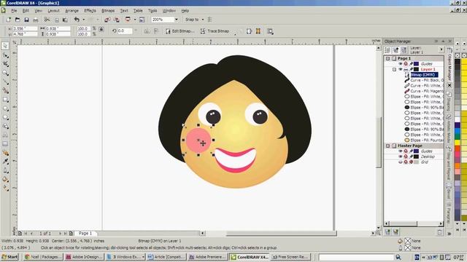
Task: Click the Edit Bitmap button
Action: pyautogui.click(x=180, y=31)
